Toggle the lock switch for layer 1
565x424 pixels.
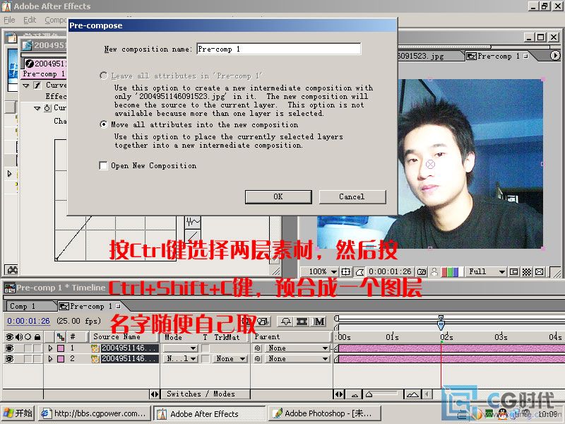(37, 348)
